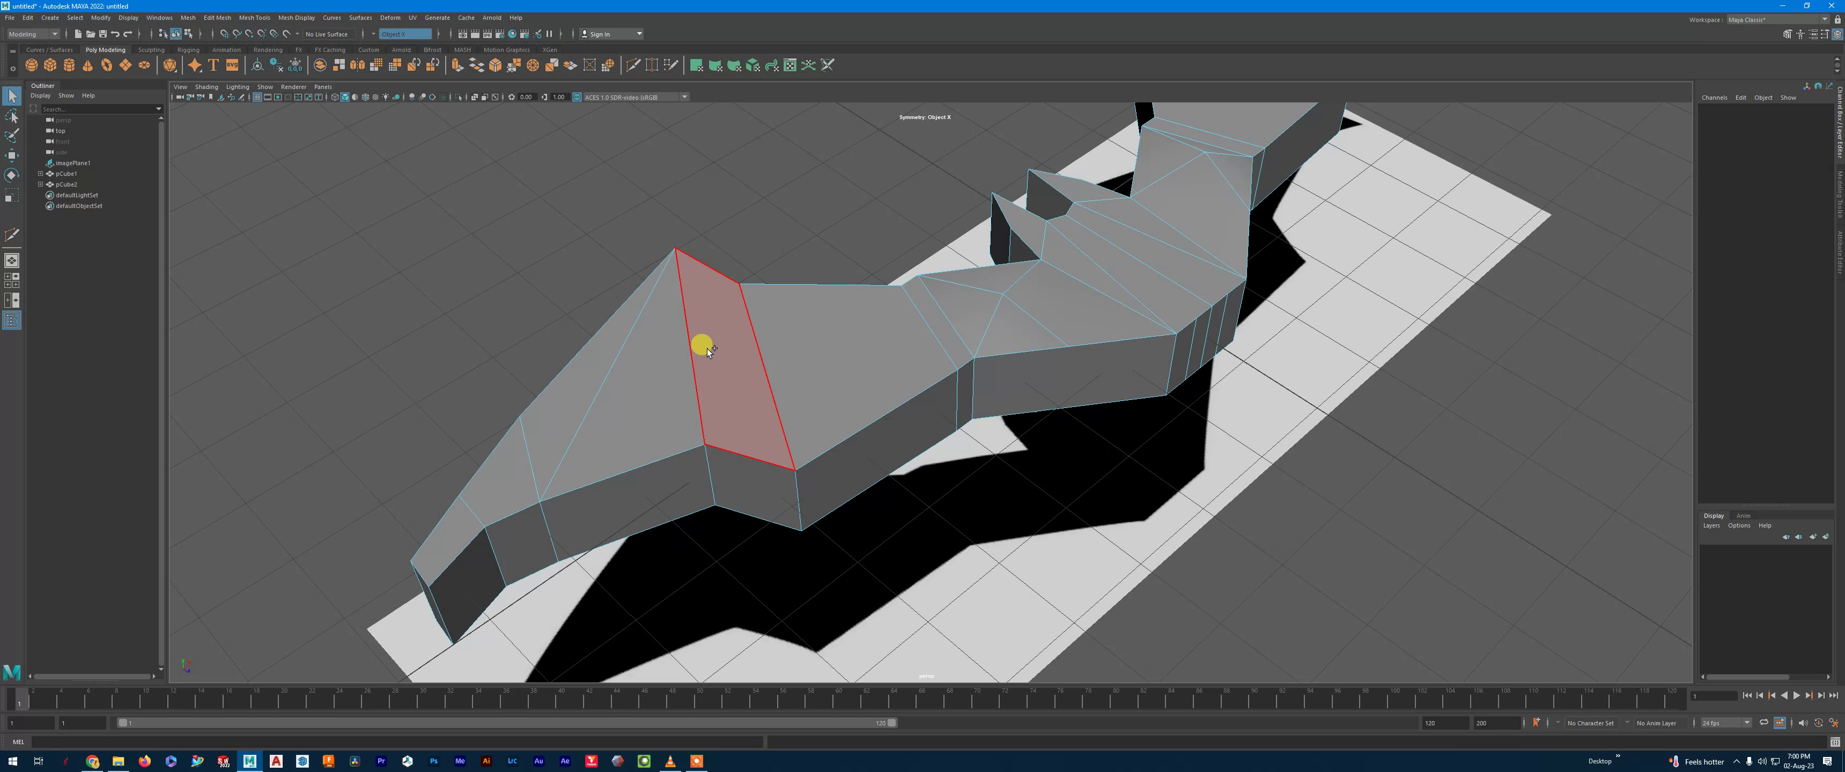This screenshot has width=1845, height=772.
Task: Open the Workspace Maya Classic dropdown
Action: click(1777, 19)
